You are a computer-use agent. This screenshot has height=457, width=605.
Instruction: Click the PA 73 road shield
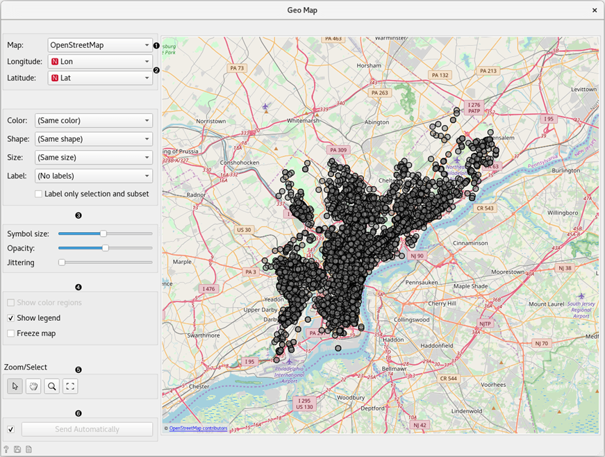pos(237,68)
